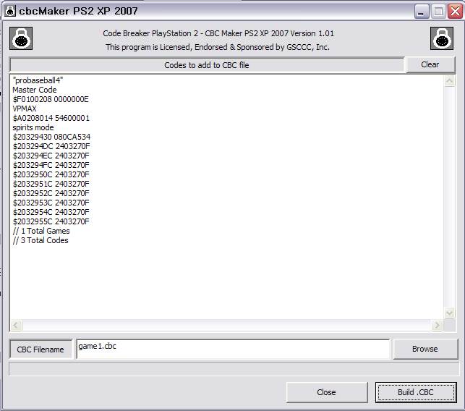Screen dimensions: 465x411
Task: Click the $2032955C 2403270F code line
Action: (51, 221)
